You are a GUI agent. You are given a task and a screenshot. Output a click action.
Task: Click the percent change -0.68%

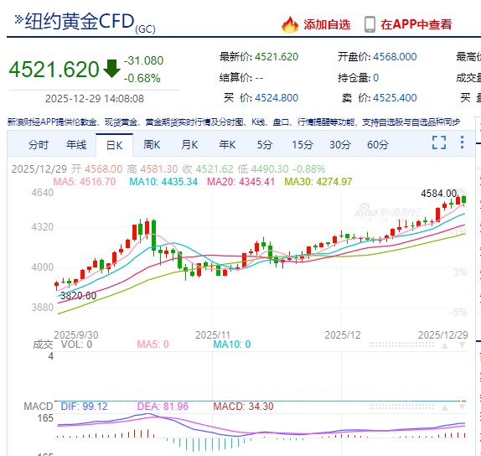click(142, 78)
